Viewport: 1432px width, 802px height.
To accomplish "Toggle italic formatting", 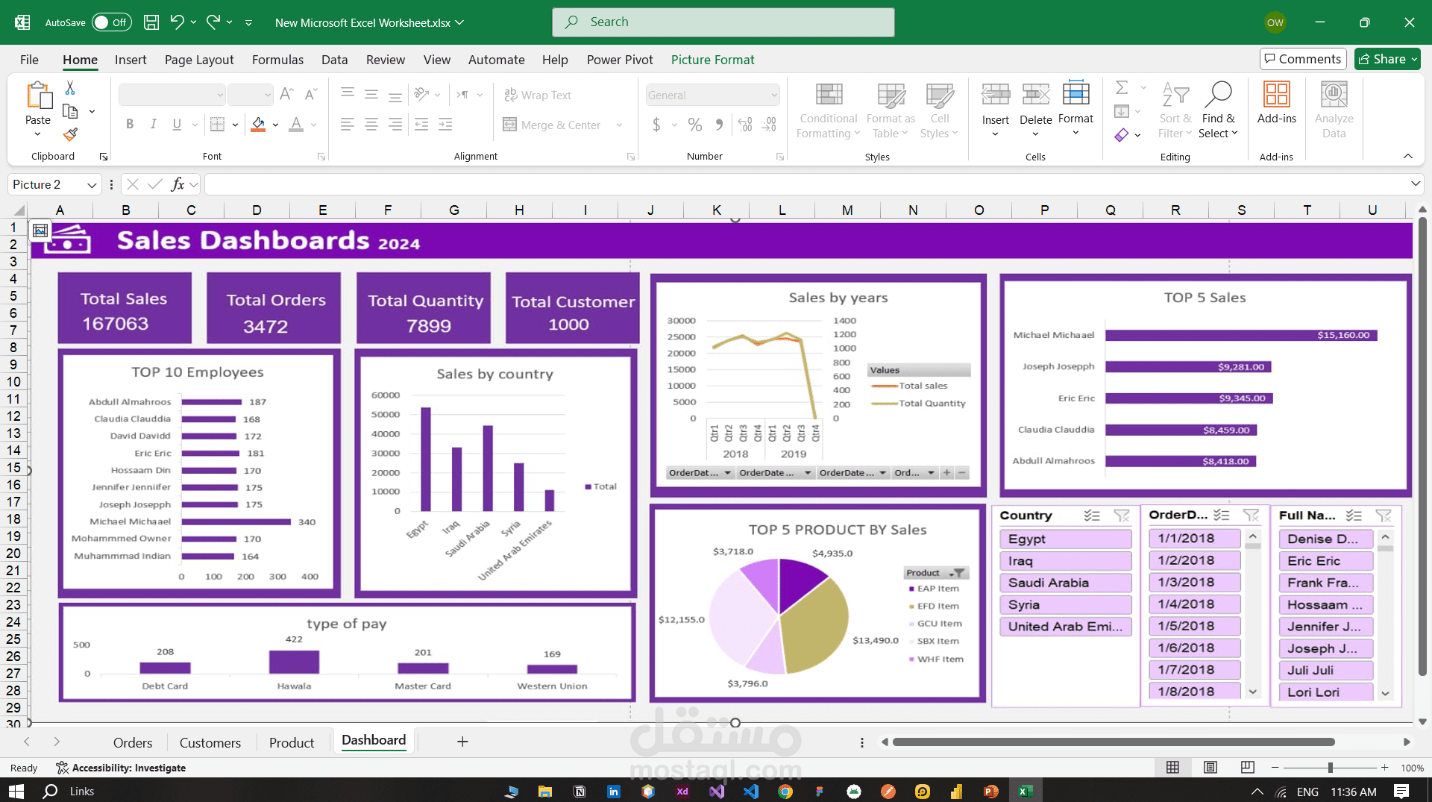I will 154,124.
